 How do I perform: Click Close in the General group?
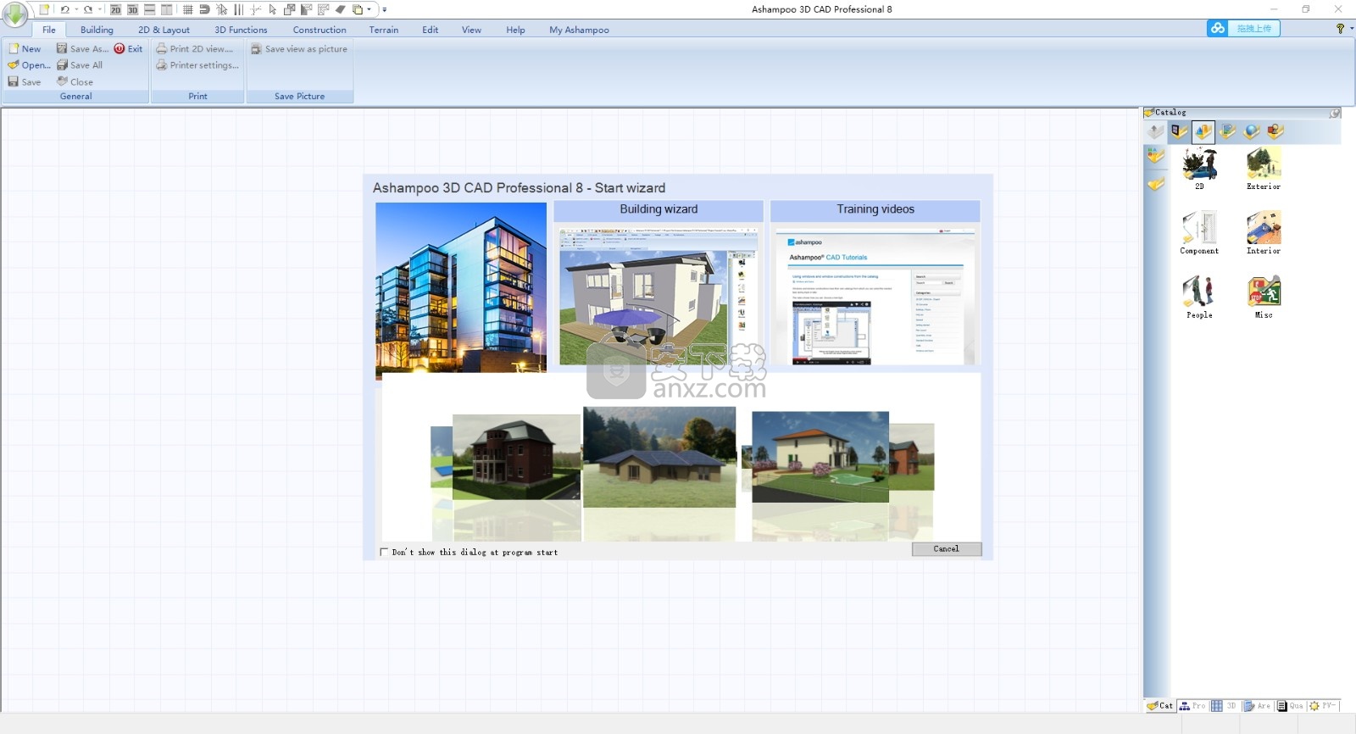[75, 82]
